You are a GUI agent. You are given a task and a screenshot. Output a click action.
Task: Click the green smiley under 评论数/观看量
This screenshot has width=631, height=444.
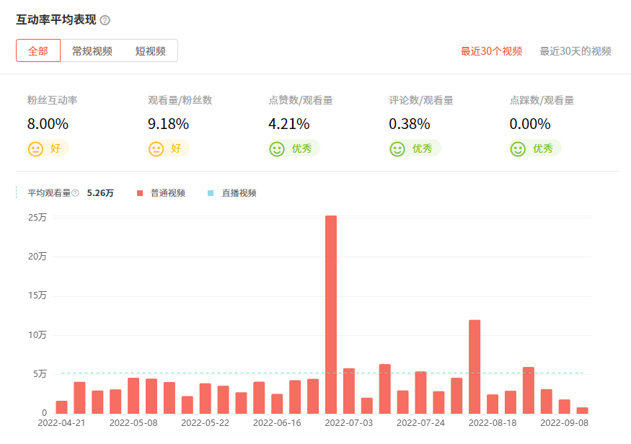[397, 149]
